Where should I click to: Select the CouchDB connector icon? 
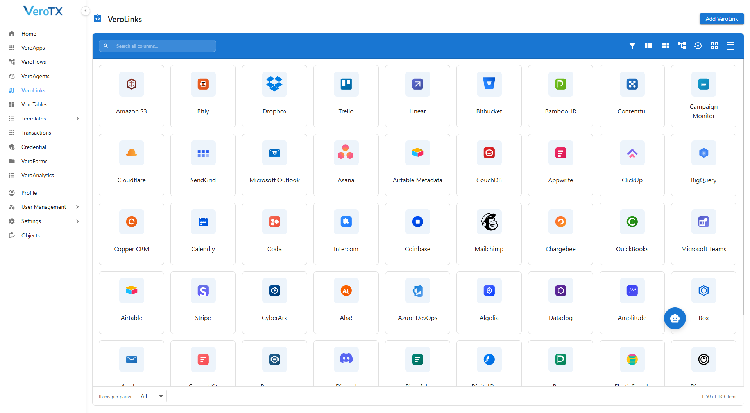tap(489, 153)
